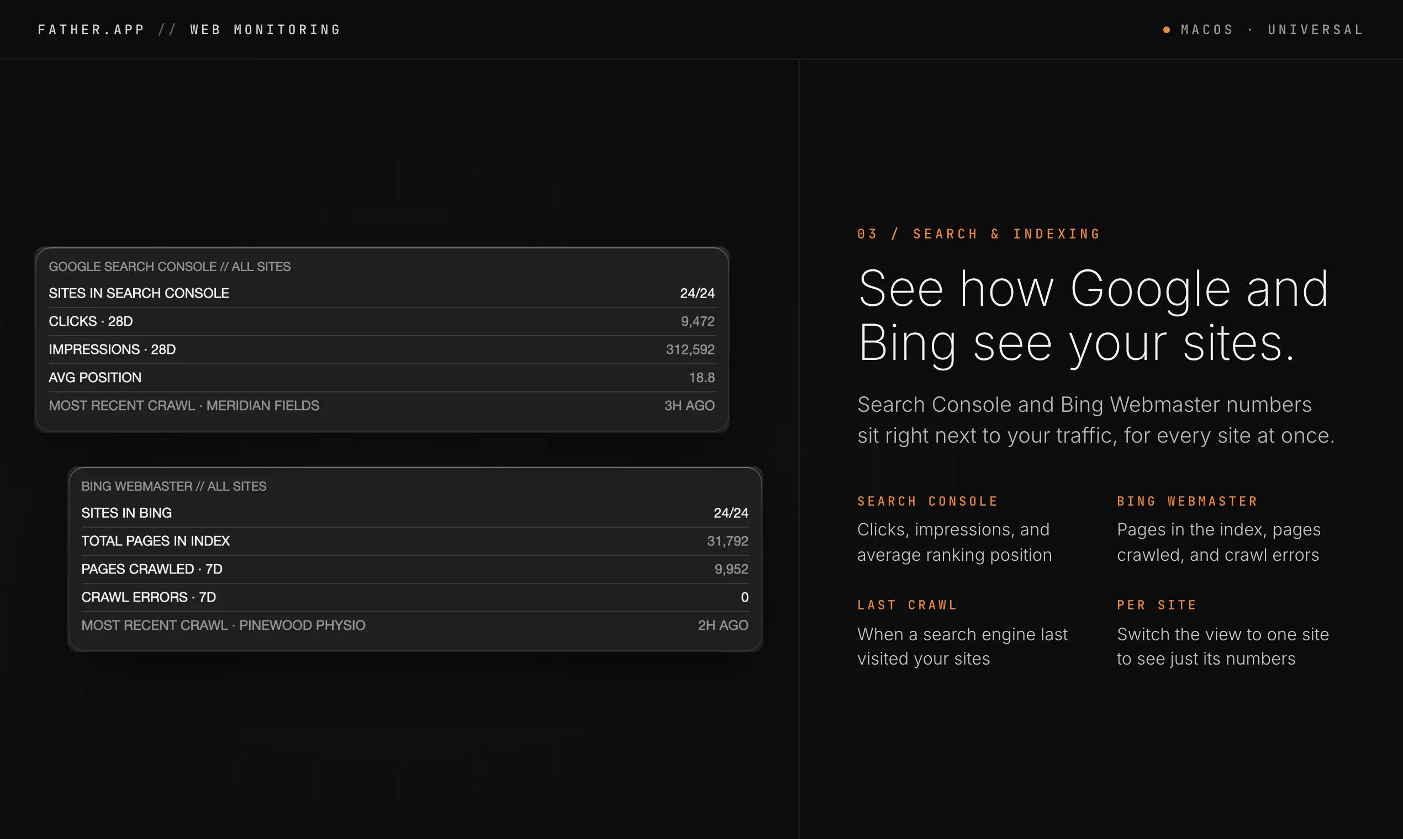Screen dimensions: 1403x839
Task: Click the orange SEARCH CONSOLE feature heading
Action: pyautogui.click(x=928, y=502)
